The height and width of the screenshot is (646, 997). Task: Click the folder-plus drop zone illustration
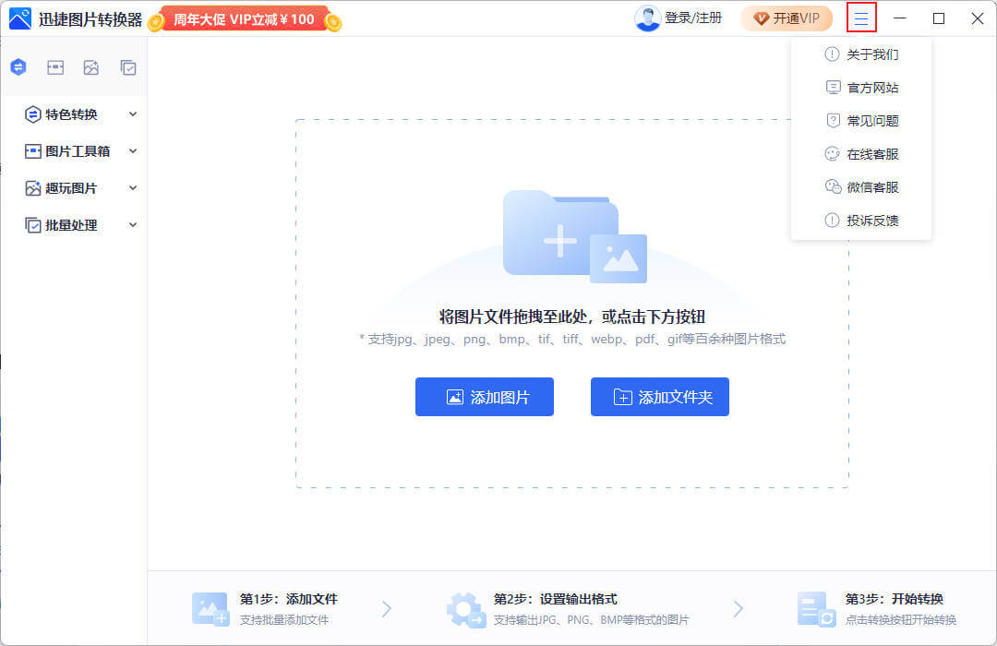575,236
